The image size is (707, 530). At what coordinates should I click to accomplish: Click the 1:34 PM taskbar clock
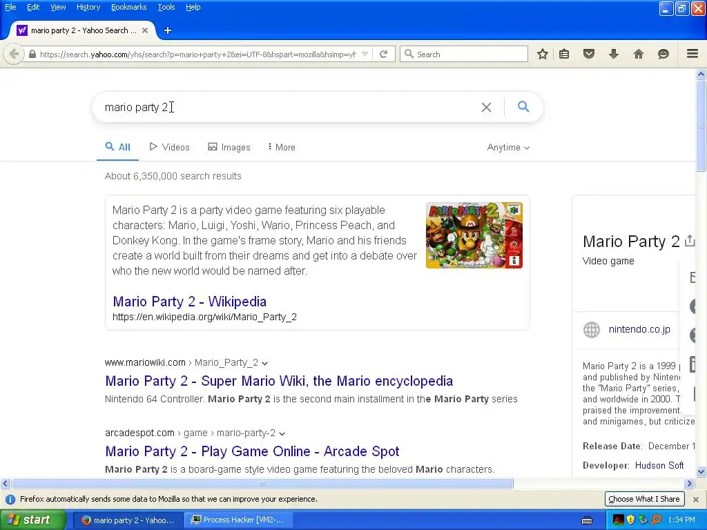681,520
